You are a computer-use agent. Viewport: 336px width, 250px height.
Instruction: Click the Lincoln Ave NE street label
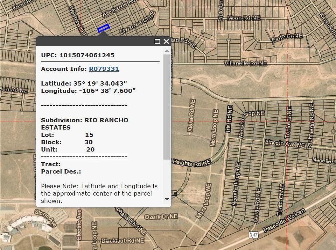285,144
